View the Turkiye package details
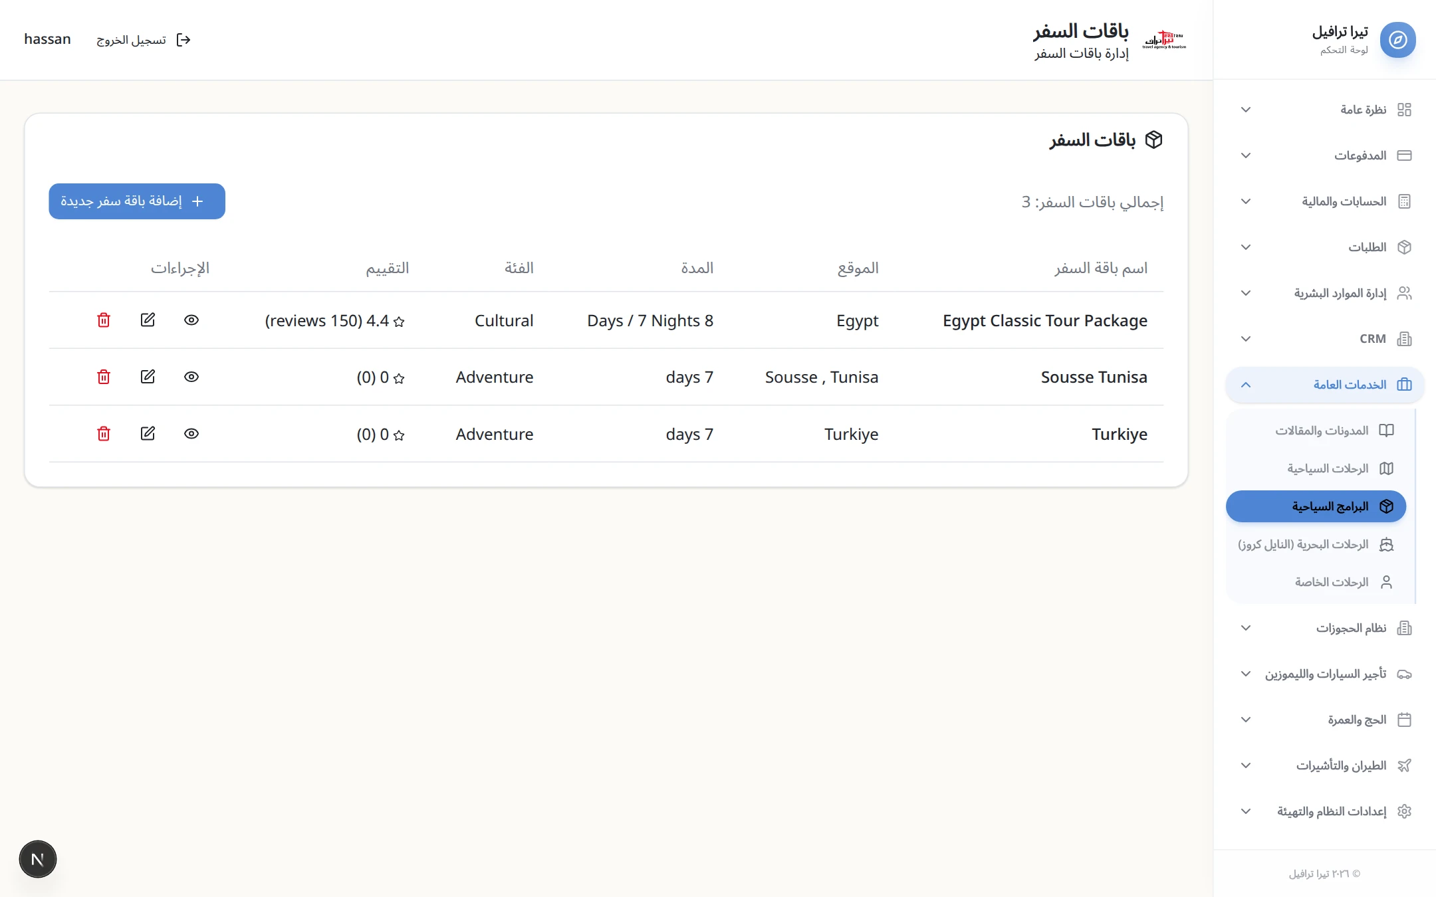 [191, 434]
